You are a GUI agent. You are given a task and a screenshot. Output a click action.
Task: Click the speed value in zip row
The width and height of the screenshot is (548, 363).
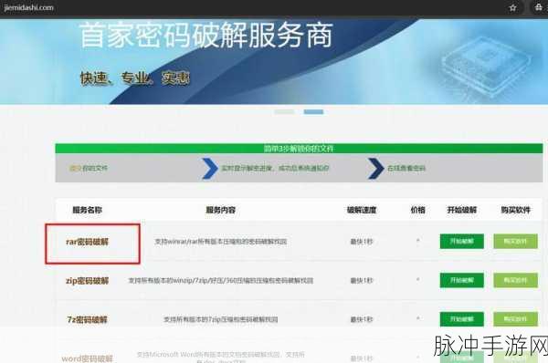click(x=362, y=280)
